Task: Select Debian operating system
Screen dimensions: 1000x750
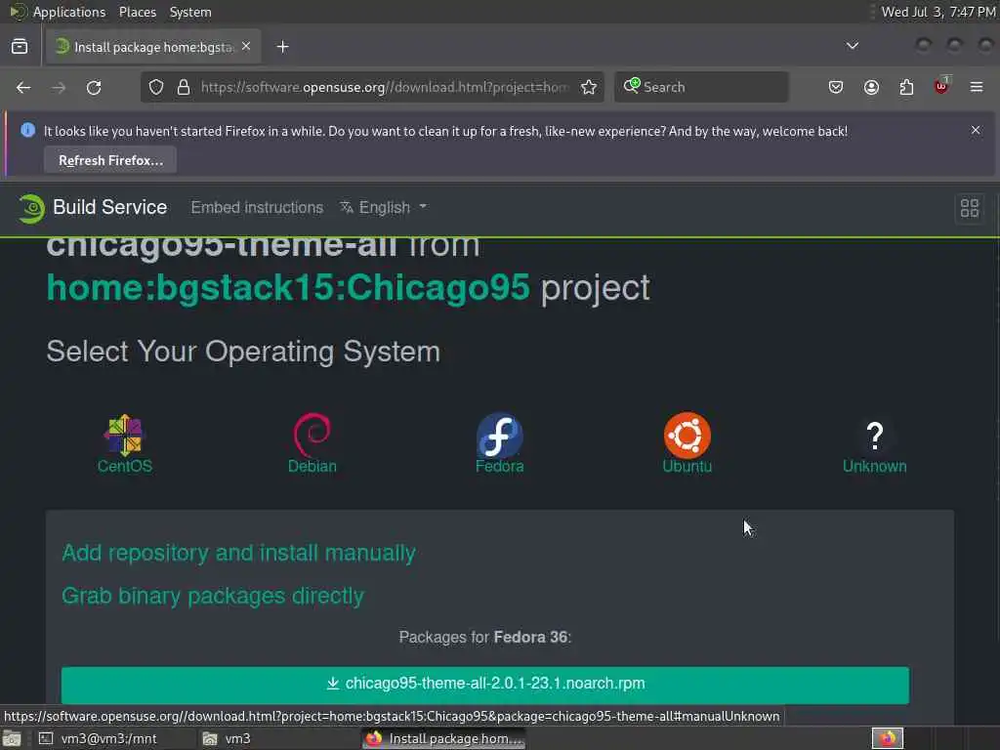Action: (x=312, y=444)
